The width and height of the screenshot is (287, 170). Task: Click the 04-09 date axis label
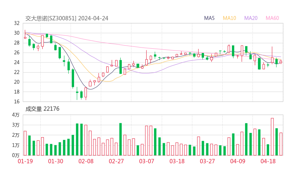(x=238, y=161)
